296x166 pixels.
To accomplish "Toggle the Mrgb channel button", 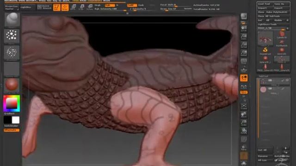I will [x=98, y=5].
